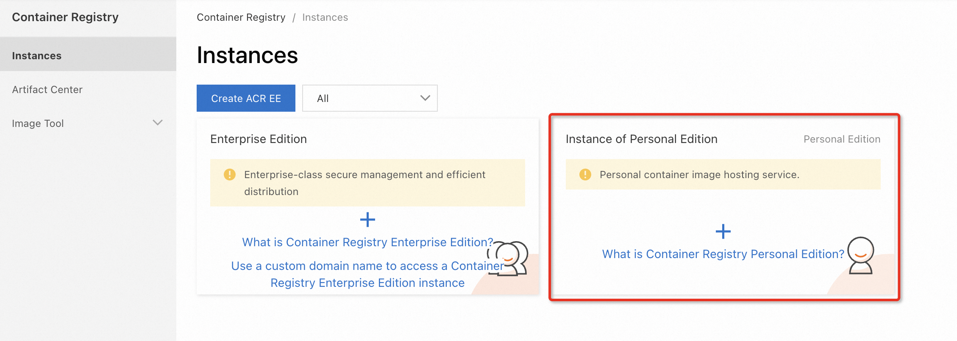The width and height of the screenshot is (957, 341).
Task: Open What is Container Registry Personal Edition link
Action: click(723, 254)
